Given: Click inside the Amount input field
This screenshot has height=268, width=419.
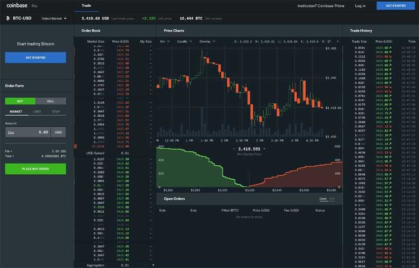Looking at the screenshot, I should tap(35, 132).
